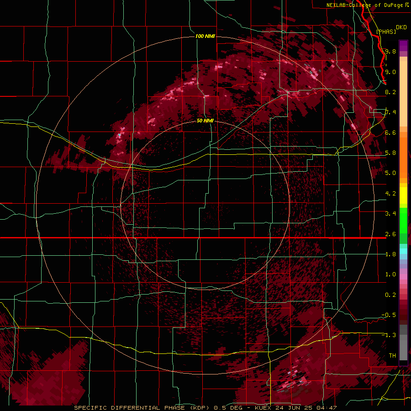Click the NEXLAB-College of DuPage label
The width and height of the screenshot is (411, 411).
(364, 5)
